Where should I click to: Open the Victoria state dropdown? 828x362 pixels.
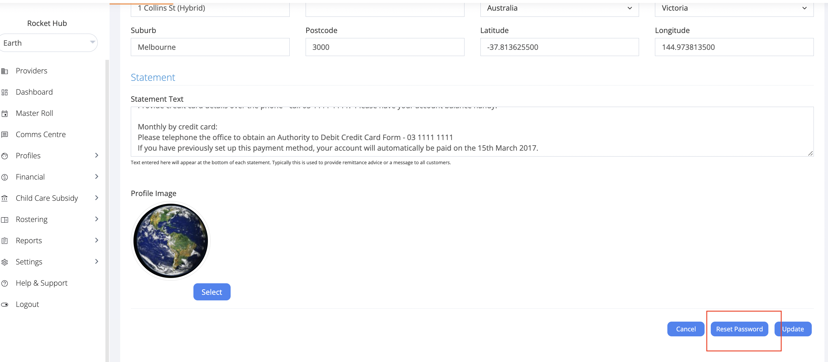[x=734, y=8]
